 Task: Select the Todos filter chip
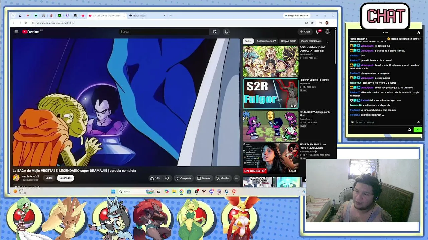point(248,41)
